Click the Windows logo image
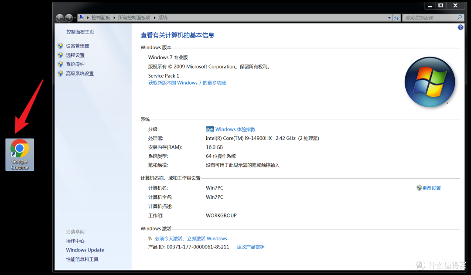 click(430, 82)
